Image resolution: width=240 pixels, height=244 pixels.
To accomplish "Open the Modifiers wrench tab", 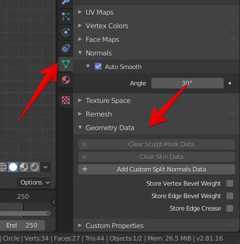I will tap(66, 2).
